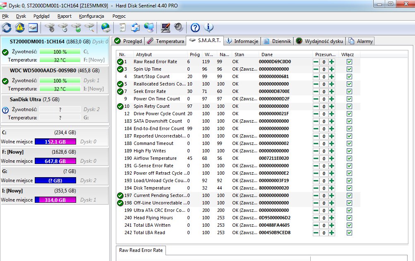Image resolution: width=415 pixels, height=261 pixels.
Task: Open the Konfiguracja menu
Action: (91, 16)
